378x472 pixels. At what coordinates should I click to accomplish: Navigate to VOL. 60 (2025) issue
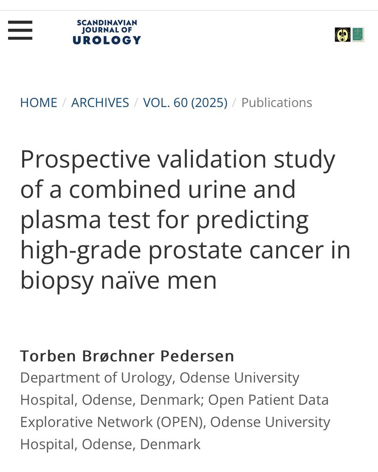185,102
